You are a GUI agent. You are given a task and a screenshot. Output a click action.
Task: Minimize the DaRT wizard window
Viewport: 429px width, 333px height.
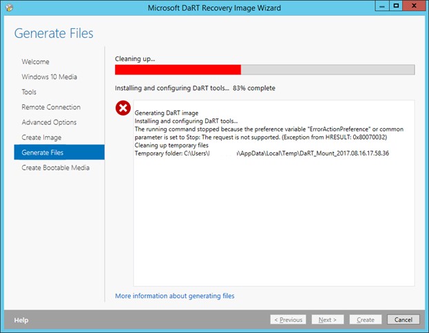[x=379, y=6]
